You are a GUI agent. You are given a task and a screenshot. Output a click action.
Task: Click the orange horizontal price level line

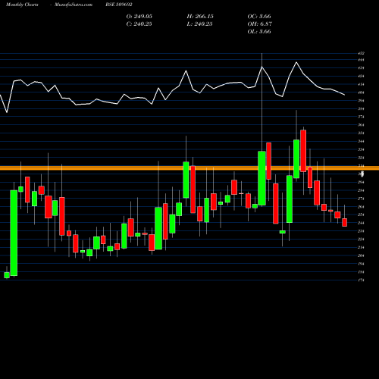point(189,168)
